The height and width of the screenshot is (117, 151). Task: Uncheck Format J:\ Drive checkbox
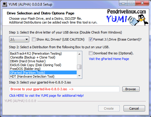[x=91, y=39]
